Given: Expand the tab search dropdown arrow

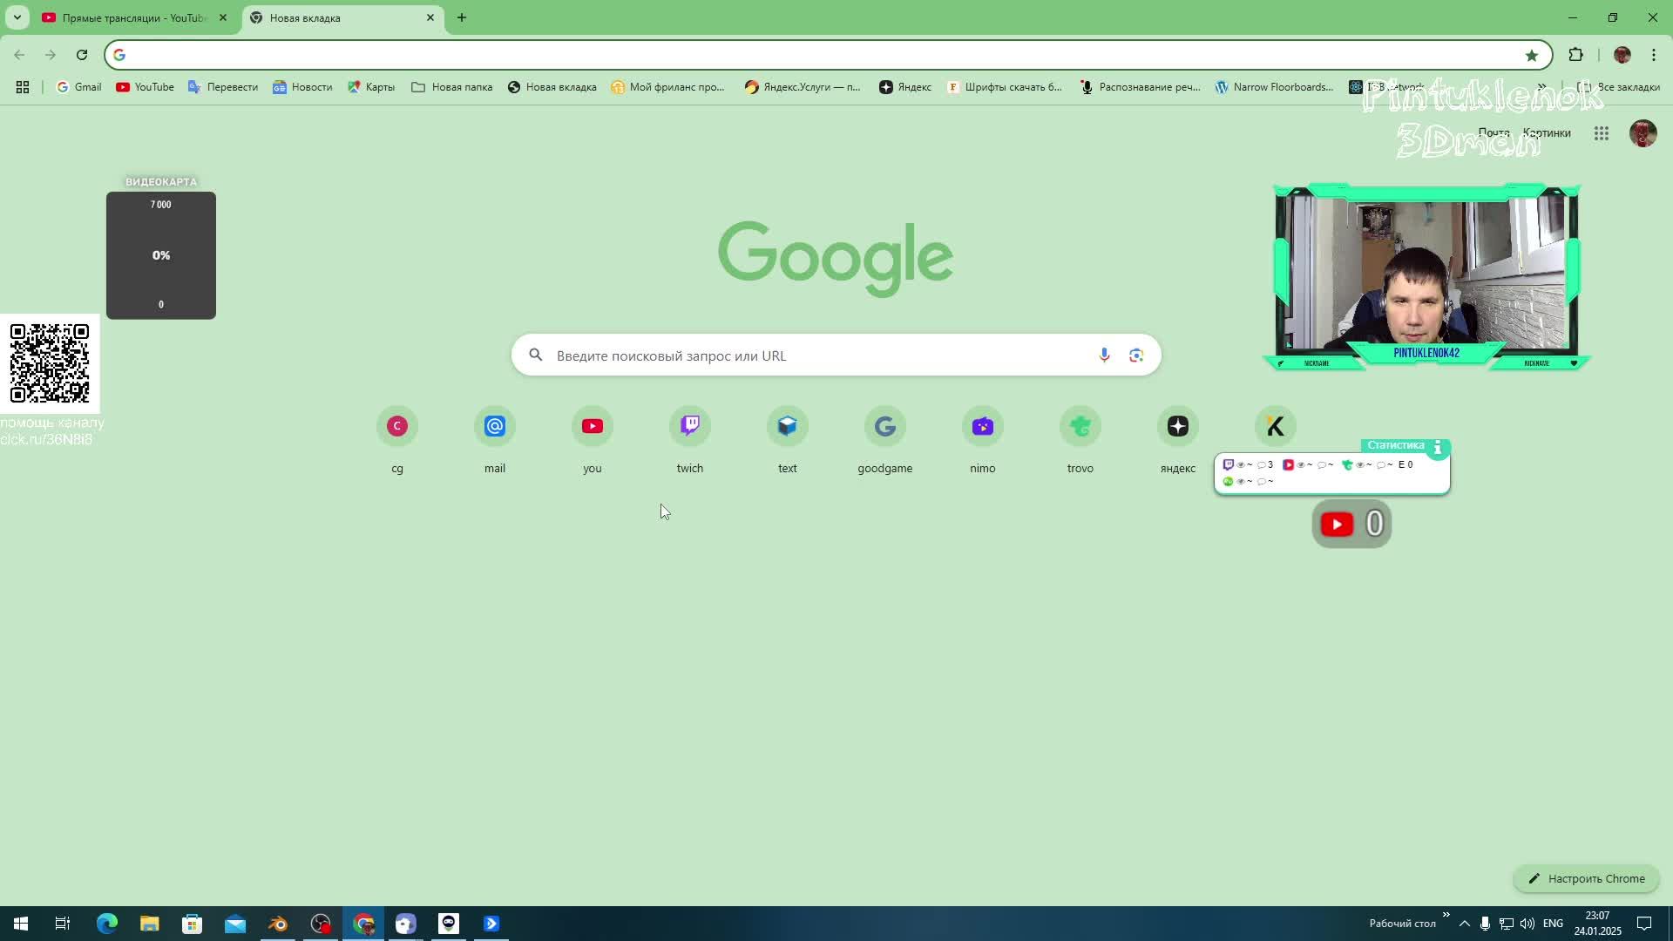Looking at the screenshot, I should (17, 17).
